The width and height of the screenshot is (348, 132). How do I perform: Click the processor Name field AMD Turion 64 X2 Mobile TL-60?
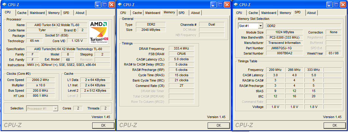(57, 25)
